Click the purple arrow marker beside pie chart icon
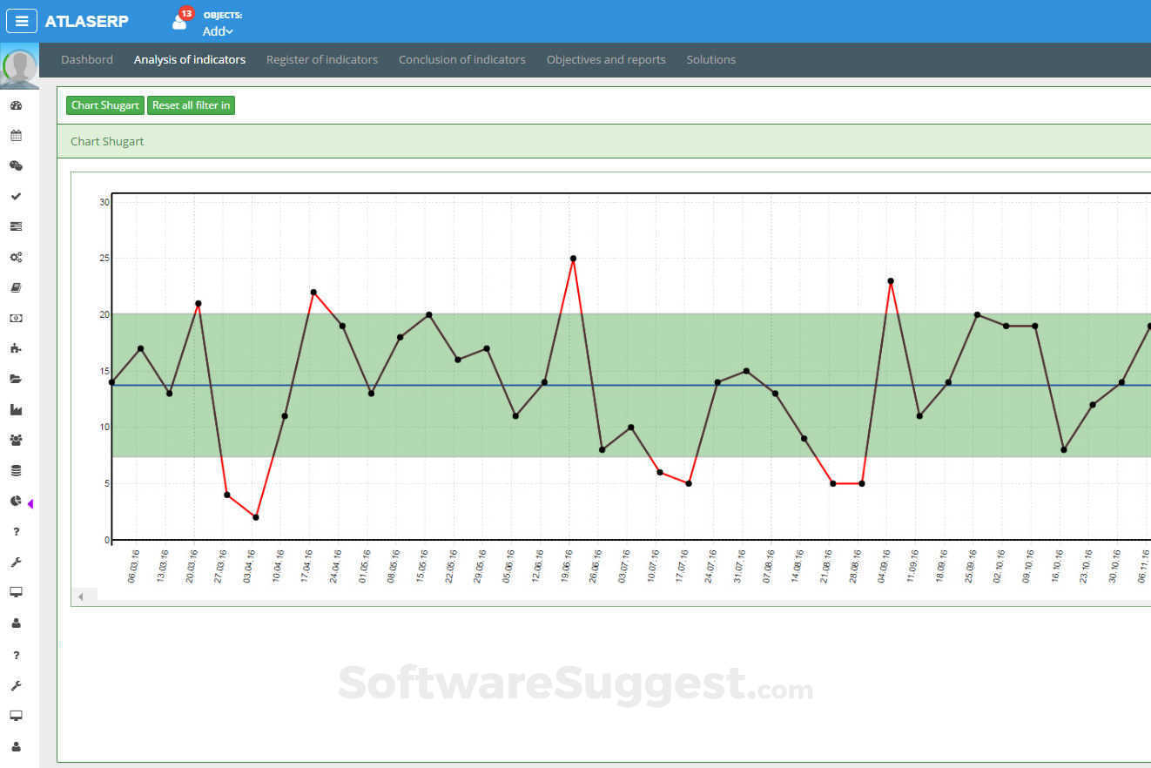1151x768 pixels. pos(30,503)
